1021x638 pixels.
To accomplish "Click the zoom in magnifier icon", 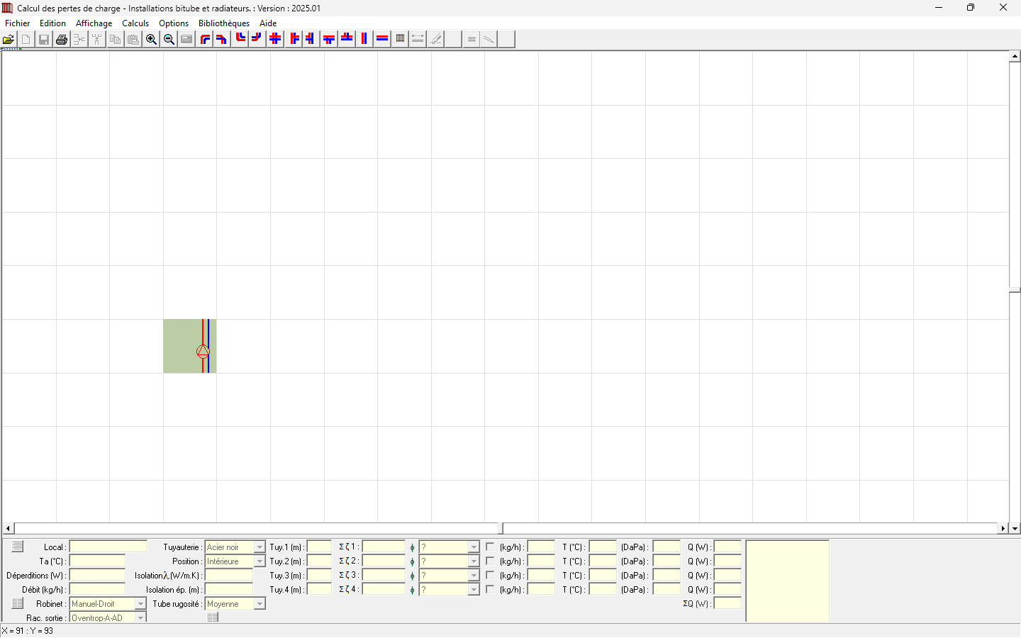I will (151, 40).
